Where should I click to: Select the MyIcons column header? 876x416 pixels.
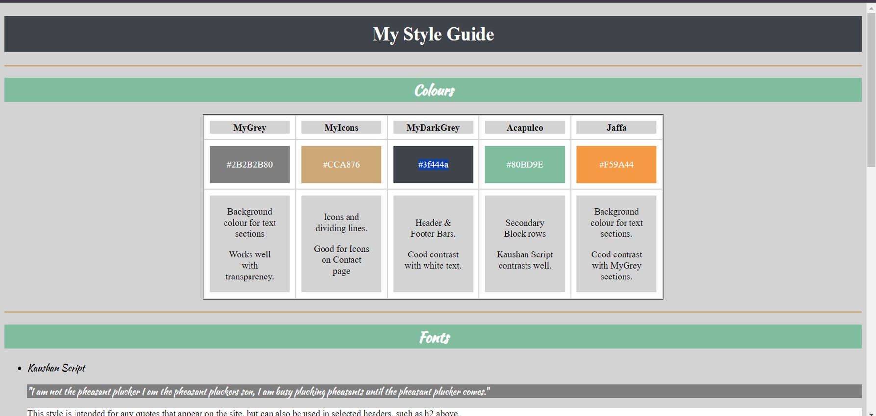coord(341,128)
